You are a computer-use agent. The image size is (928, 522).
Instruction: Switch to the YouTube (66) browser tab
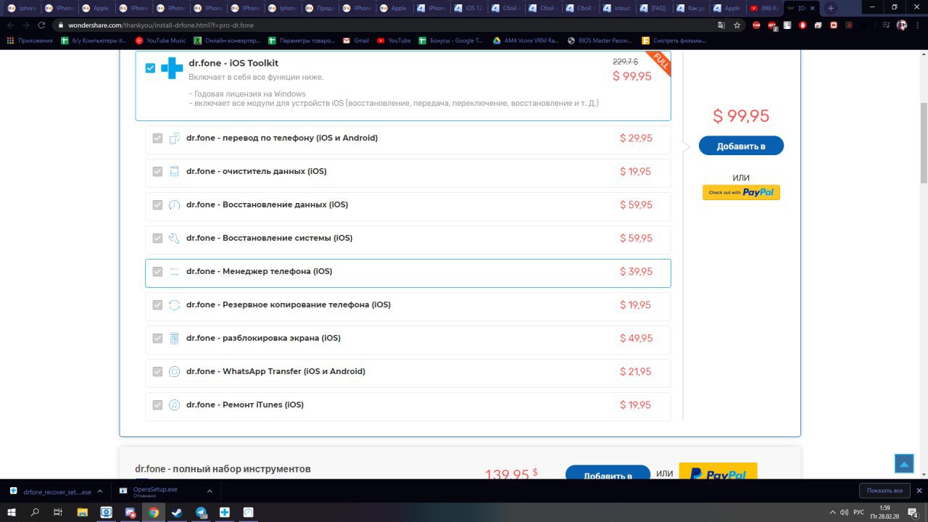coord(764,8)
